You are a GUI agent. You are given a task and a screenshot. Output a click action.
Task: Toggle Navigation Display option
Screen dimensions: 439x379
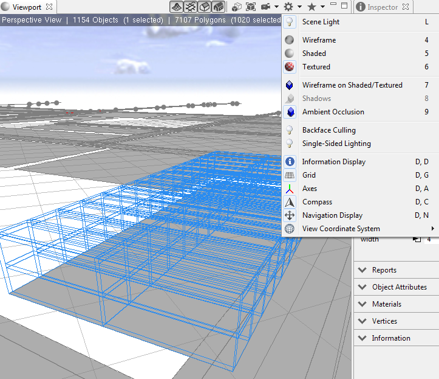360,215
